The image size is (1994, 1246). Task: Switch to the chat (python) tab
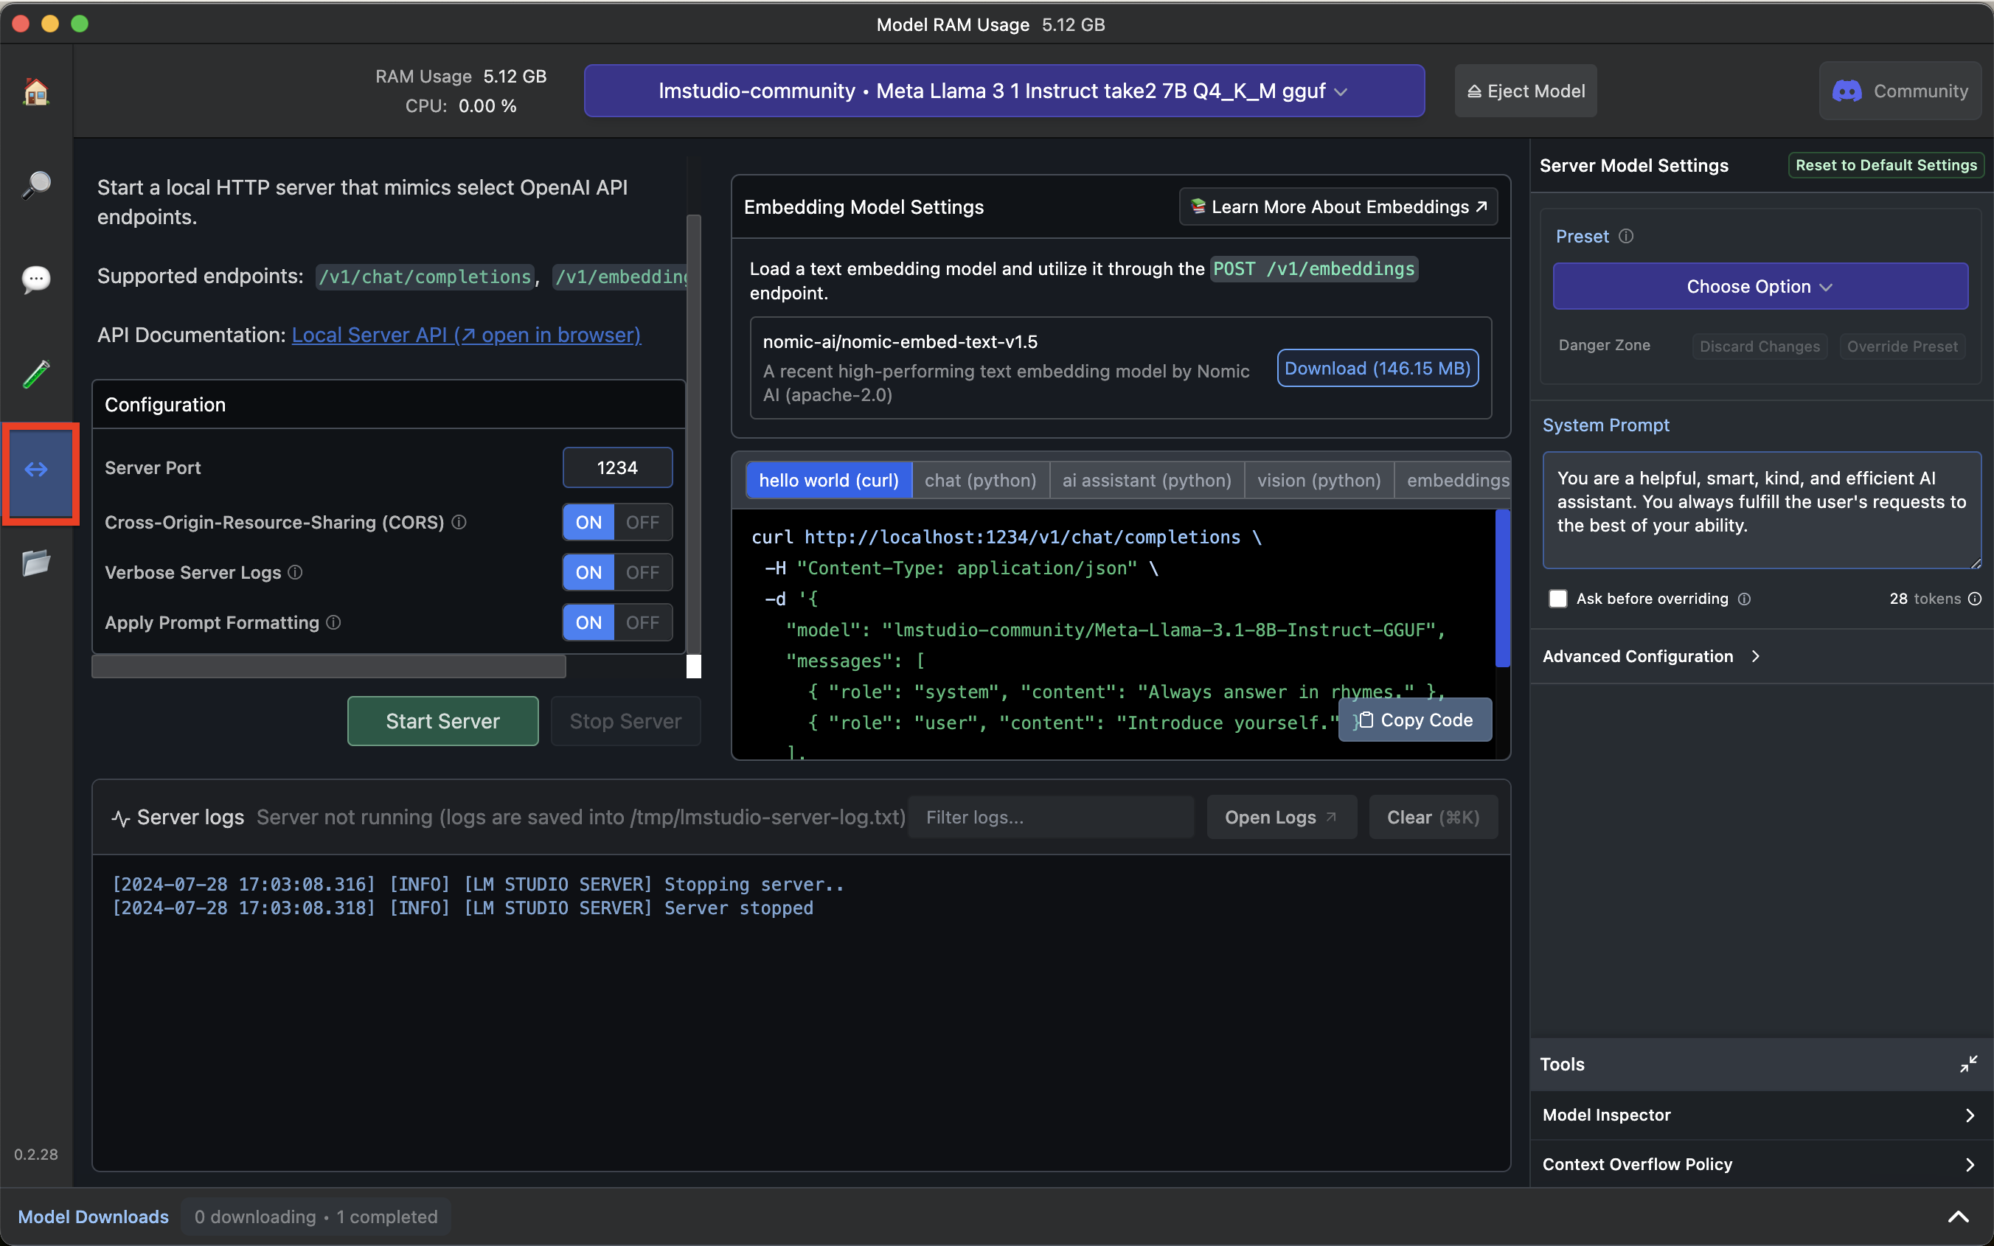tap(980, 481)
